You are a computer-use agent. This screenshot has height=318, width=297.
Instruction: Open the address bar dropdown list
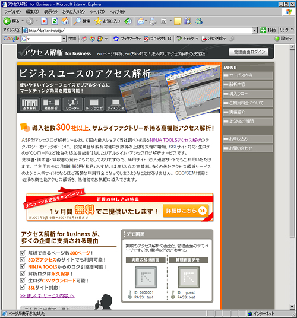[255, 30]
